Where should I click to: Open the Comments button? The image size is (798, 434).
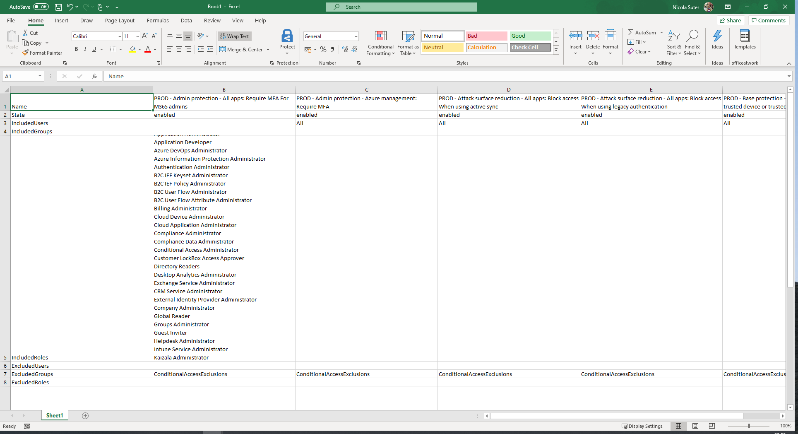click(x=769, y=20)
